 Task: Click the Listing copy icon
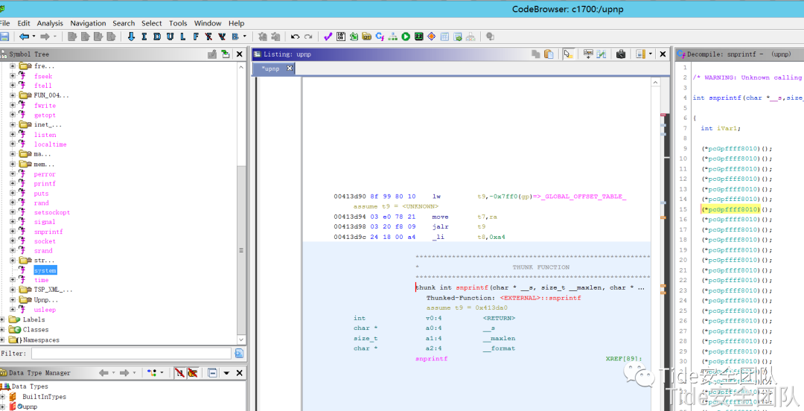(536, 54)
